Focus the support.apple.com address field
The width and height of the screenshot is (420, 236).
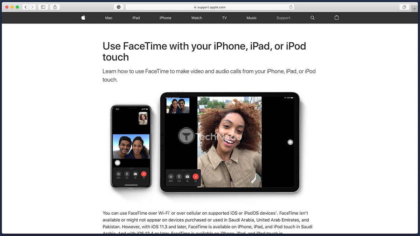[x=210, y=7]
